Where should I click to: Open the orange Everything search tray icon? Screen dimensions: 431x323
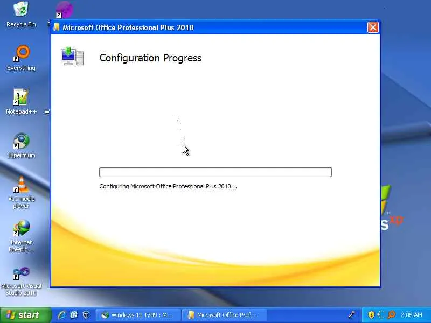click(392, 315)
